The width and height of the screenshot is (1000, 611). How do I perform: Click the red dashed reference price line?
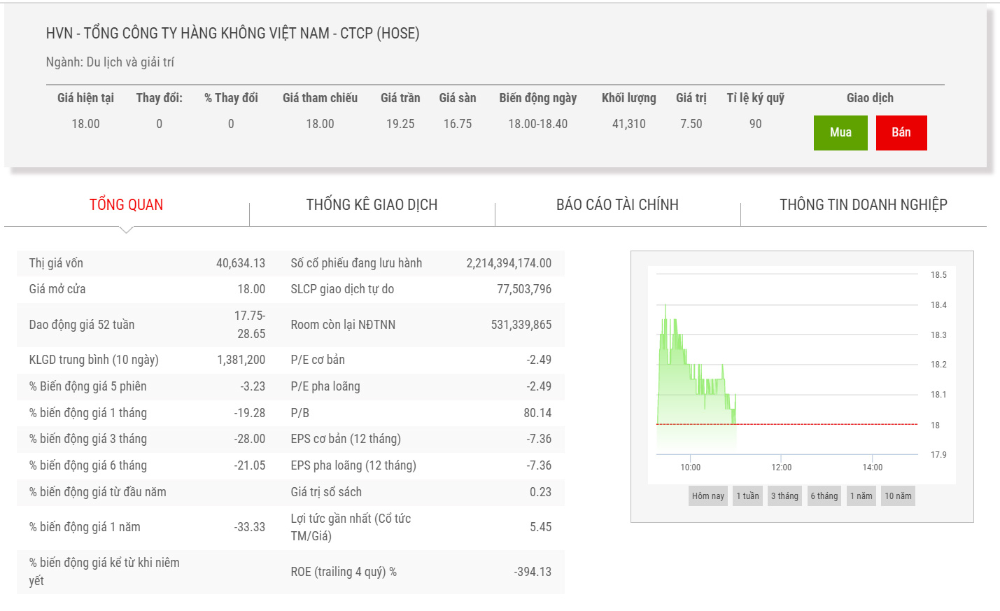tap(826, 424)
